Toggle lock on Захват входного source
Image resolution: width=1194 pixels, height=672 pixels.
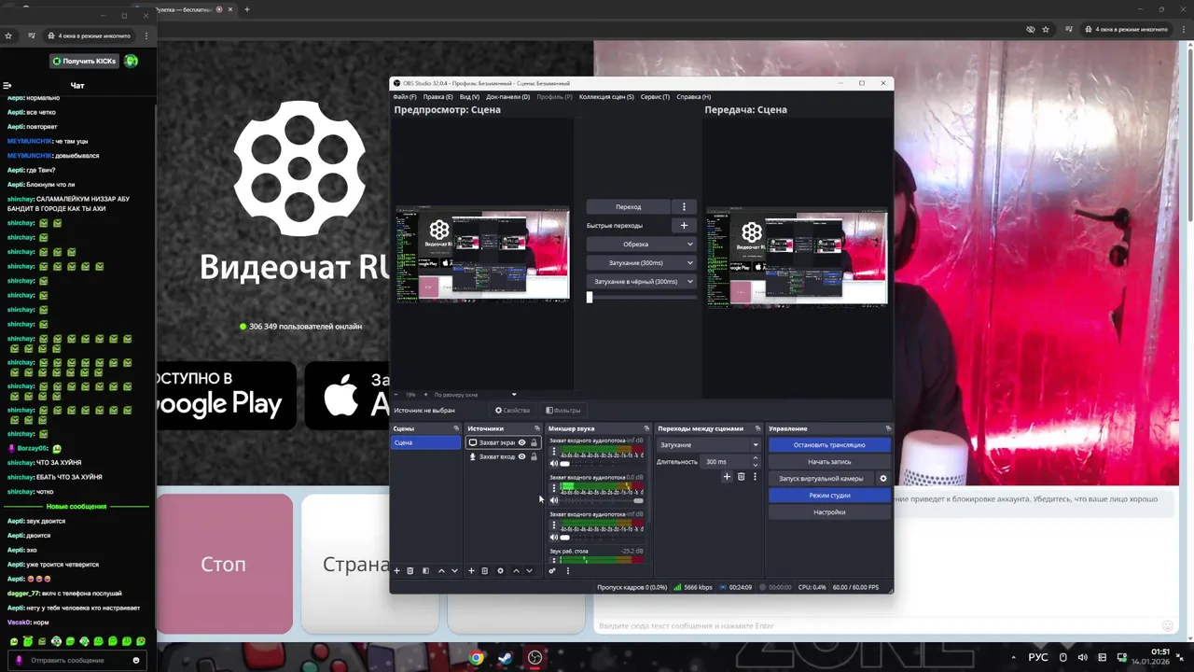tap(534, 456)
